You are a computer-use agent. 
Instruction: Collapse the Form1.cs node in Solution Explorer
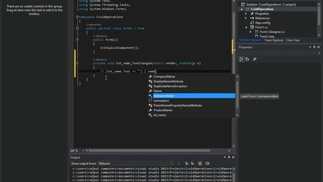coord(246,27)
